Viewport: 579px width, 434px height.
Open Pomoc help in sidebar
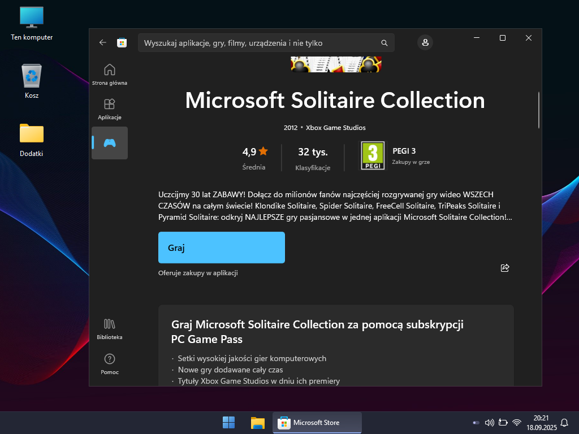[110, 363]
